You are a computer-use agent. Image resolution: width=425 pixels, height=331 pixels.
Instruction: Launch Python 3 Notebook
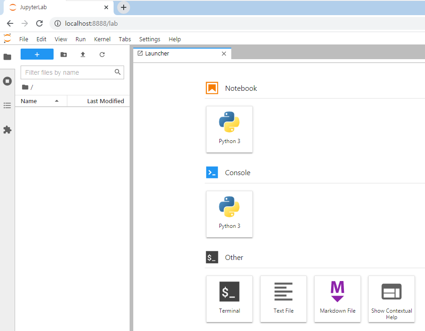click(229, 129)
